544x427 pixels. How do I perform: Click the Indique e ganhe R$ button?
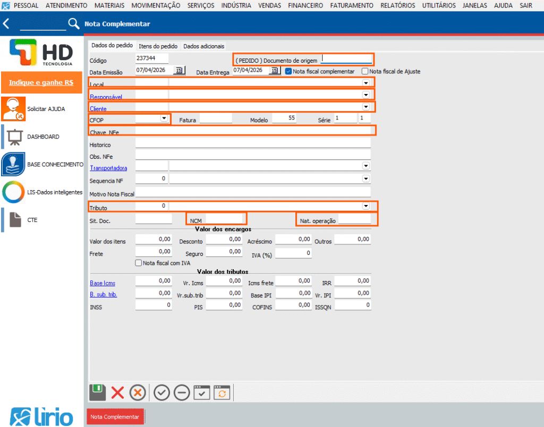click(41, 83)
